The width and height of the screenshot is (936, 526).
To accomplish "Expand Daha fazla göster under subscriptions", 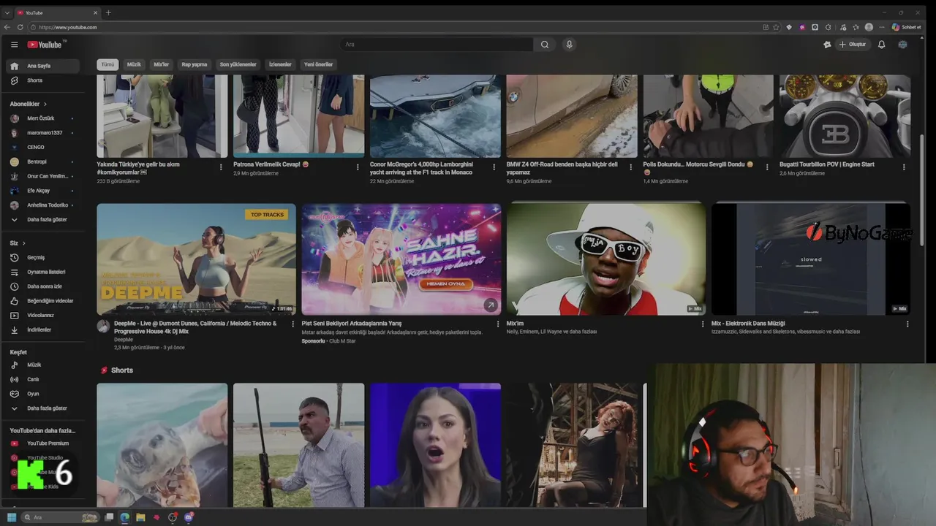I will point(44,219).
